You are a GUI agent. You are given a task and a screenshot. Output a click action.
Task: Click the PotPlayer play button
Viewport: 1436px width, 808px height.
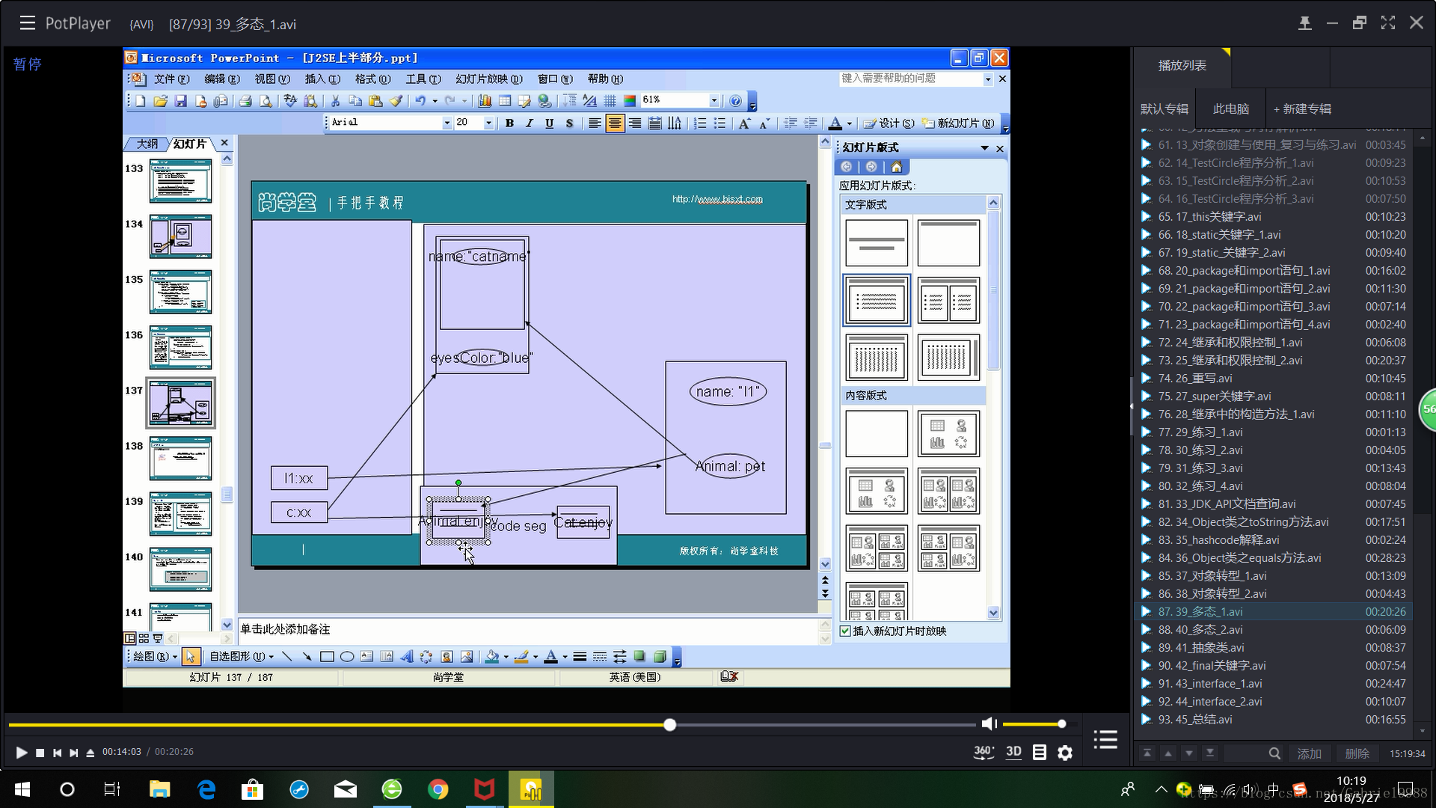point(21,753)
